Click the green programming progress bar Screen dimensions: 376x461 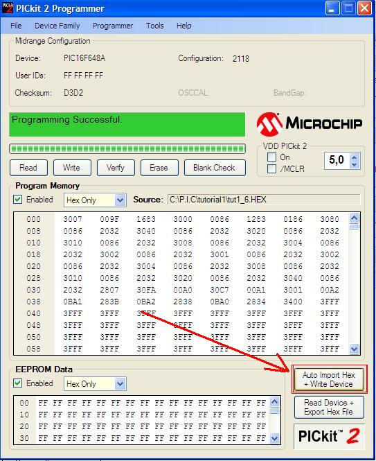click(x=127, y=149)
